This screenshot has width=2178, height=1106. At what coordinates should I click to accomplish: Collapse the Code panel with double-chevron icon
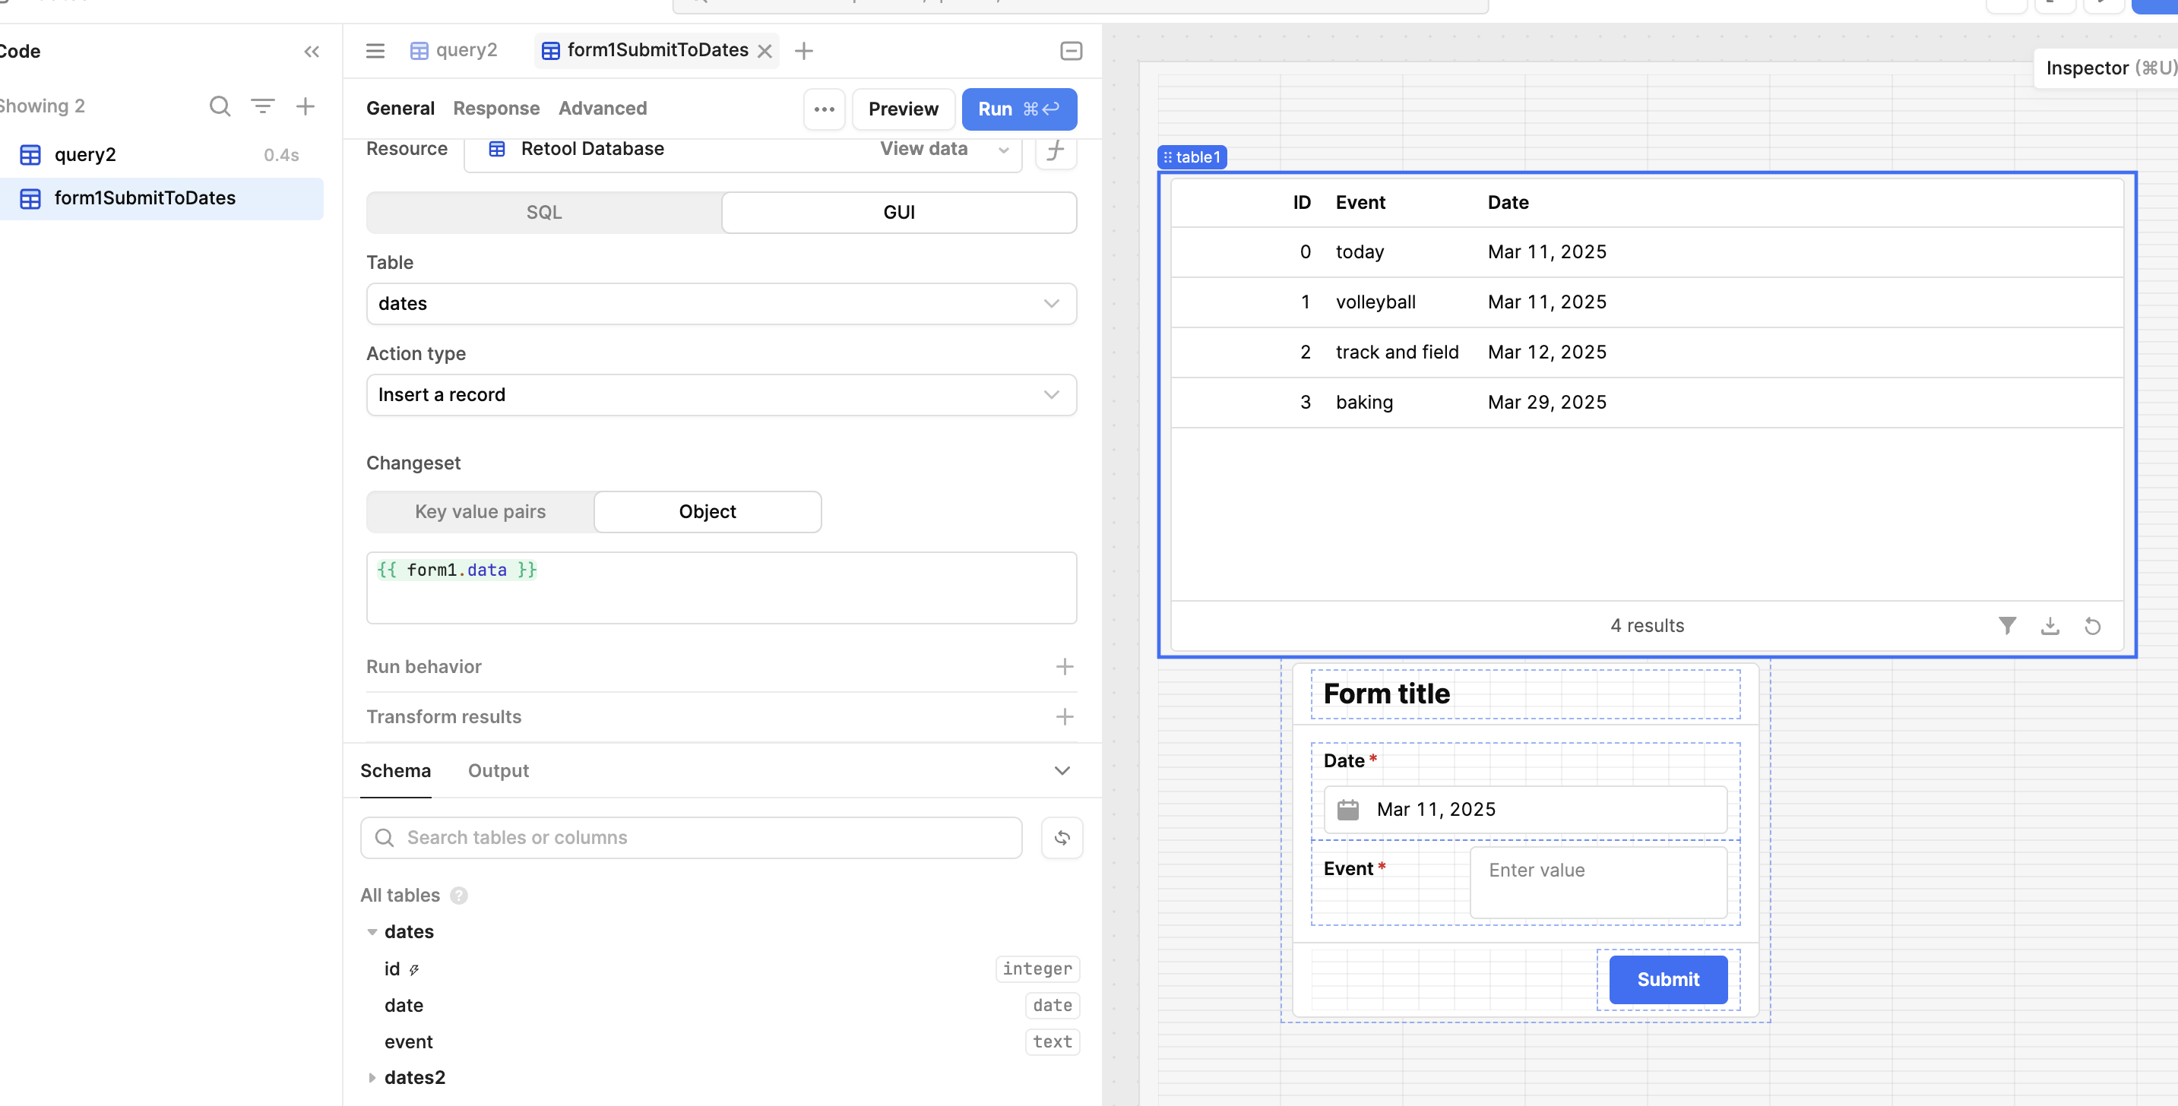(x=311, y=52)
